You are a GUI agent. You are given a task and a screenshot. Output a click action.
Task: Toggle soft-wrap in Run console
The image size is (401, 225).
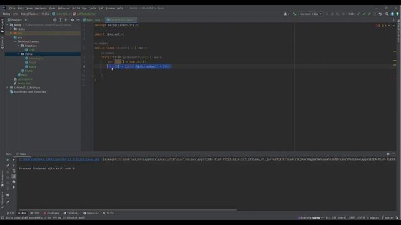[14, 171]
